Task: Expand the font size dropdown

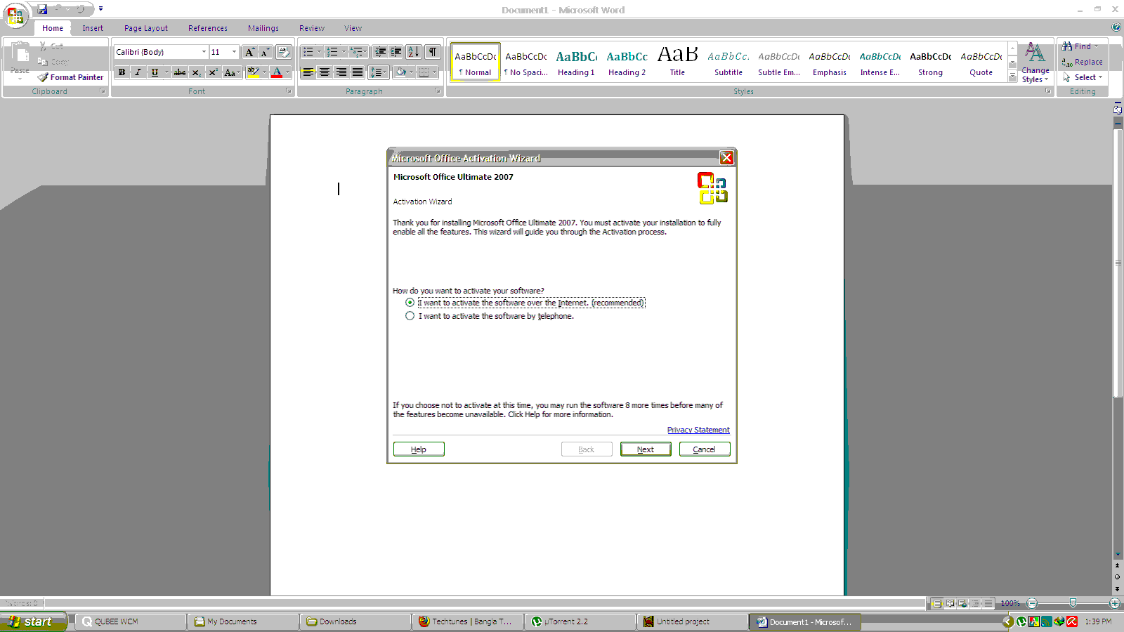Action: tap(234, 52)
